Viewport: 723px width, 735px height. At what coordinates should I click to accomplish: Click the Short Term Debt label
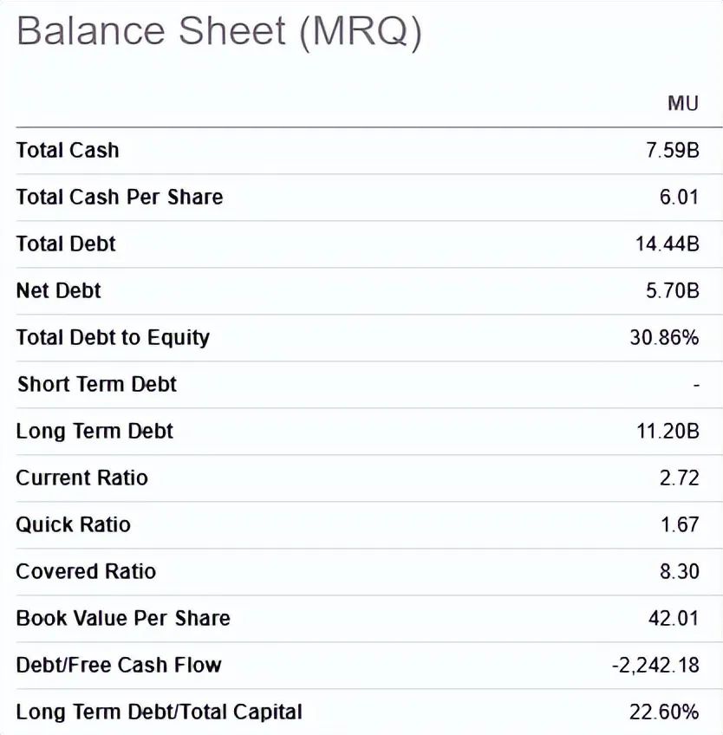pos(97,384)
